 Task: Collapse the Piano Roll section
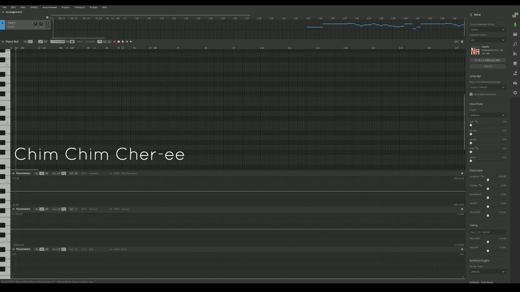(x=3, y=41)
